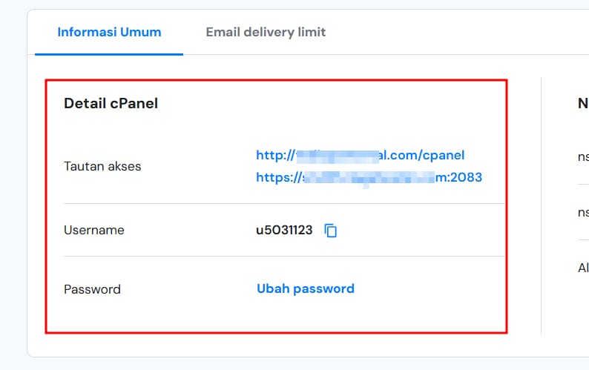Viewport: 589px width, 370px height.
Task: Click the username value u5031123
Action: point(284,230)
